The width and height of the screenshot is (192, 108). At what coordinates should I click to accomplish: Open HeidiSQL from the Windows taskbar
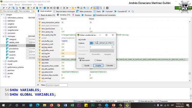127,105
